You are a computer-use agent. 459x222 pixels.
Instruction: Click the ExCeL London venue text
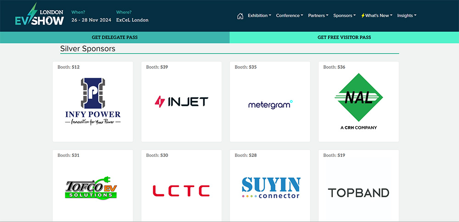tap(132, 20)
